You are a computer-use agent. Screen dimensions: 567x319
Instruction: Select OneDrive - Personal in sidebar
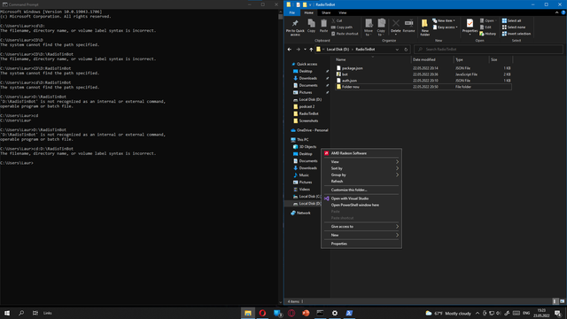point(309,130)
